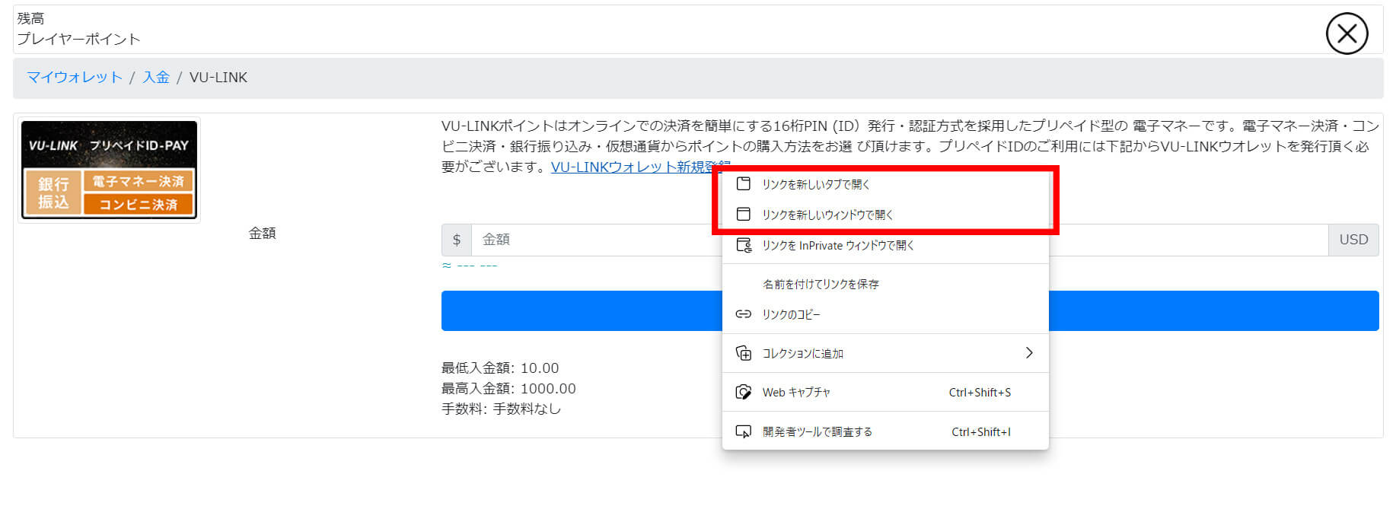Screen dimensions: 1396x522
Task: Go to the 入金 breadcrumb link
Action: (x=156, y=78)
